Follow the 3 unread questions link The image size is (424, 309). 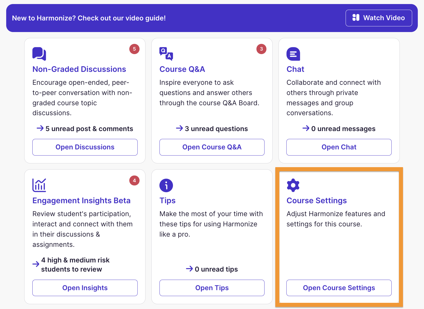pos(212,129)
